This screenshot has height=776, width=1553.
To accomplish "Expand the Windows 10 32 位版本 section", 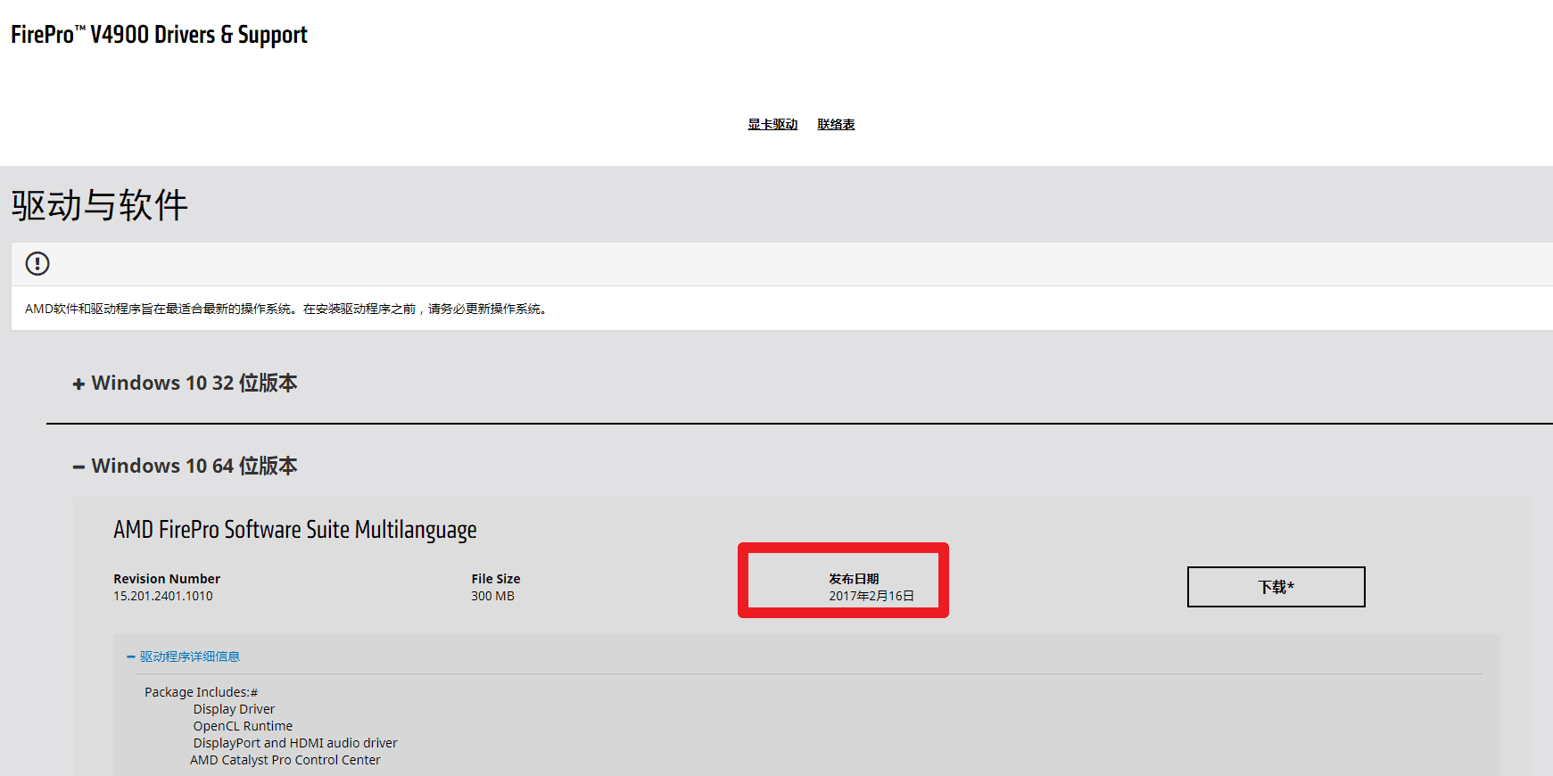I will tap(186, 383).
